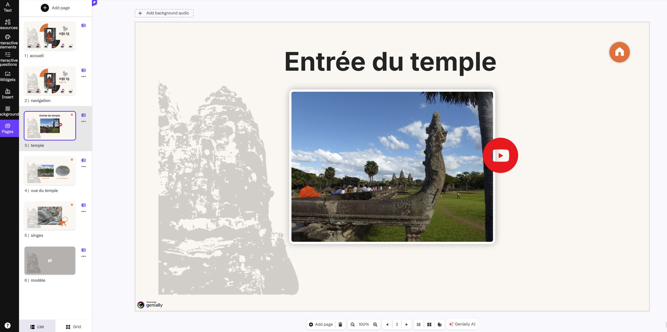Open Interactive elements panel
Viewport: 667px width, 332px height.
8,42
